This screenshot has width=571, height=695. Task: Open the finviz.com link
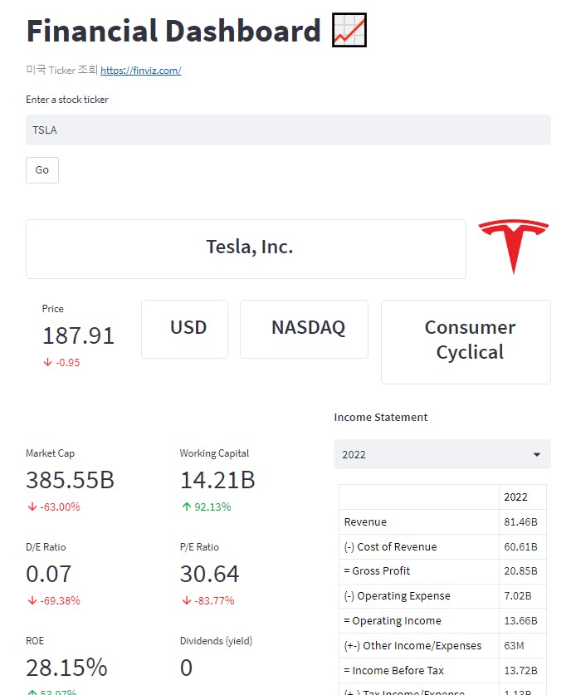click(141, 70)
